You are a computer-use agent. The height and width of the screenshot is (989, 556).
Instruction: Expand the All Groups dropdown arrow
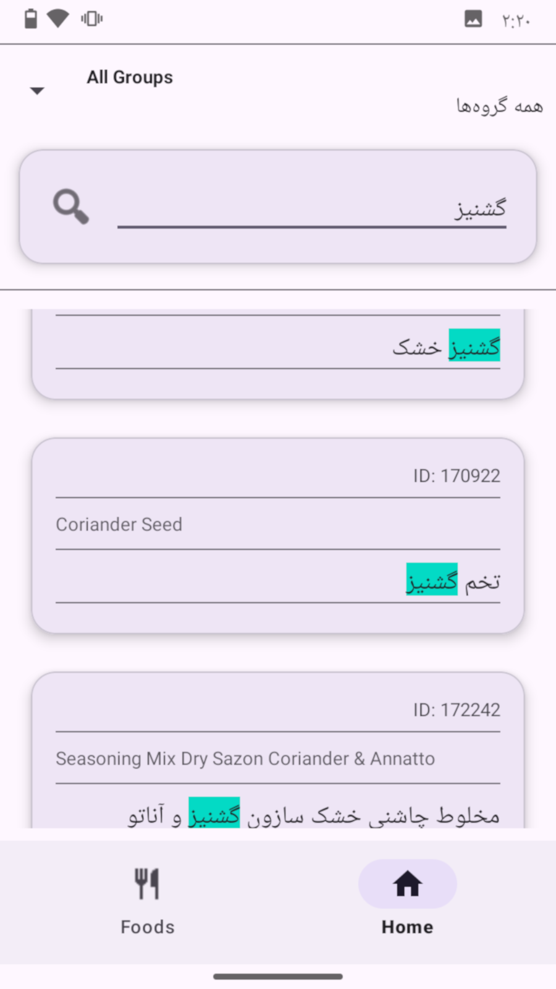click(37, 91)
